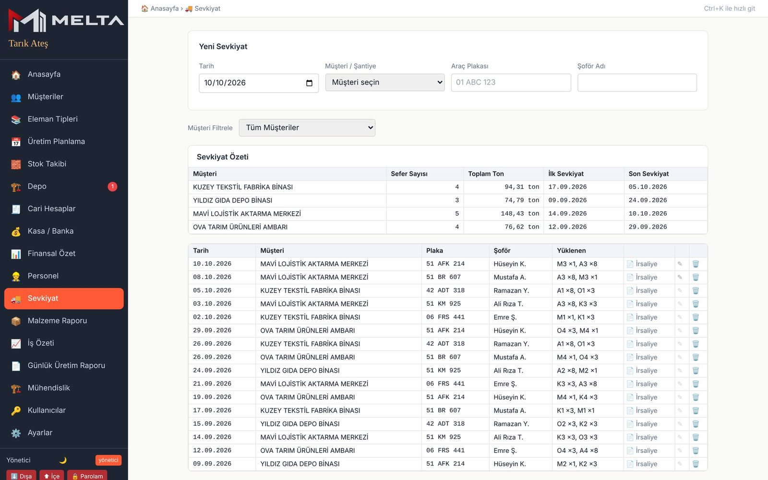Screen dimensions: 768x480
Task: Edit the 10.10.2026 shipment pencil icon
Action: click(680, 264)
